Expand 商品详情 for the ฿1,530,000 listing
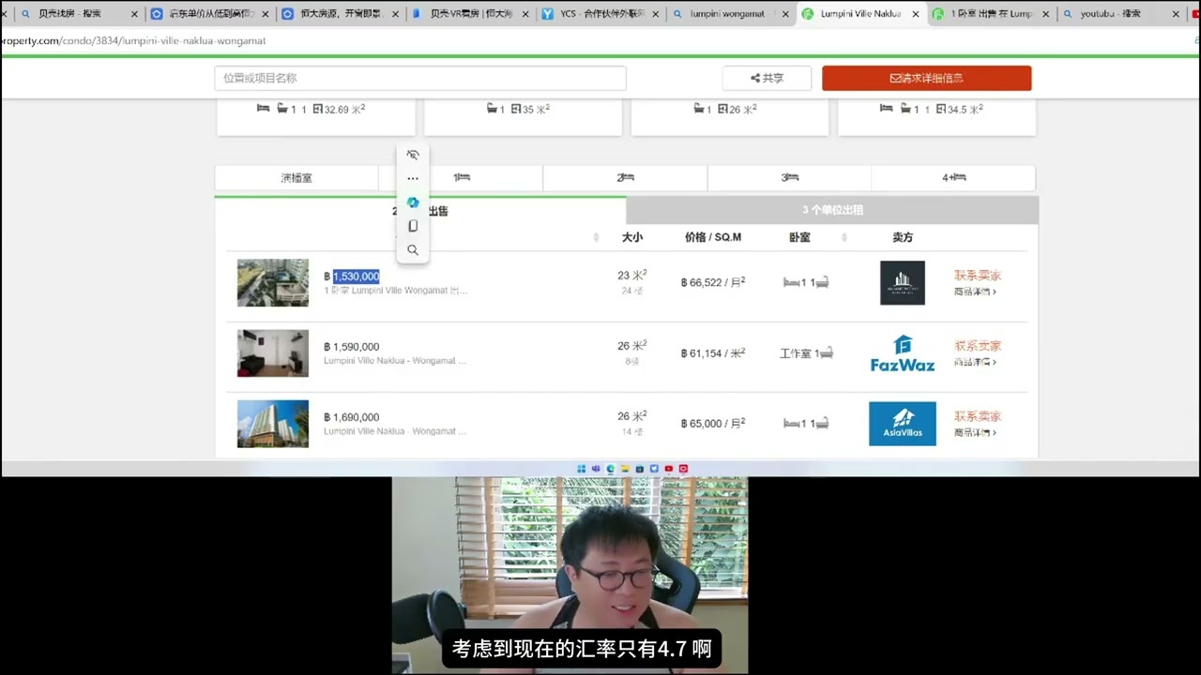The width and height of the screenshot is (1201, 675). point(975,292)
